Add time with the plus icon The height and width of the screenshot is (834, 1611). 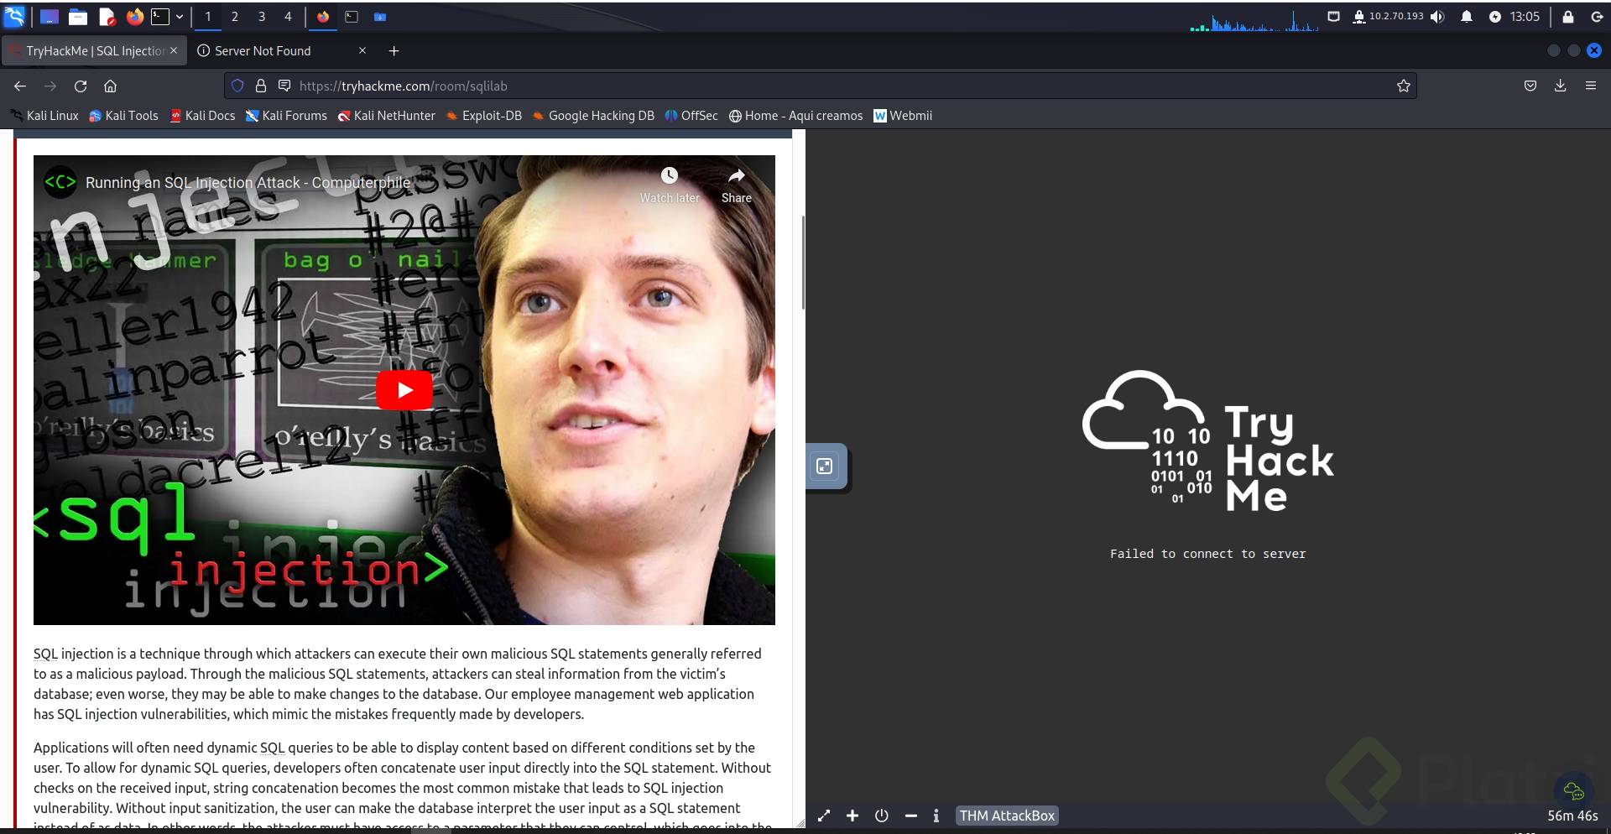[x=852, y=816]
